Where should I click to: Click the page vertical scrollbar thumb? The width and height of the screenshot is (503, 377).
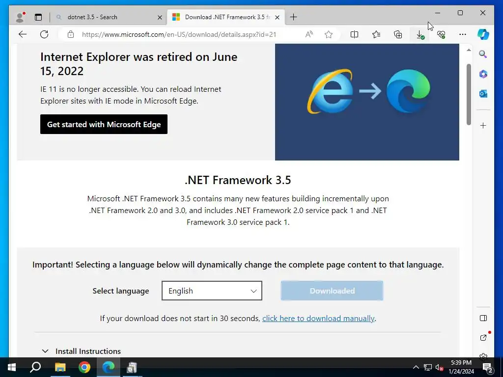coord(469,95)
